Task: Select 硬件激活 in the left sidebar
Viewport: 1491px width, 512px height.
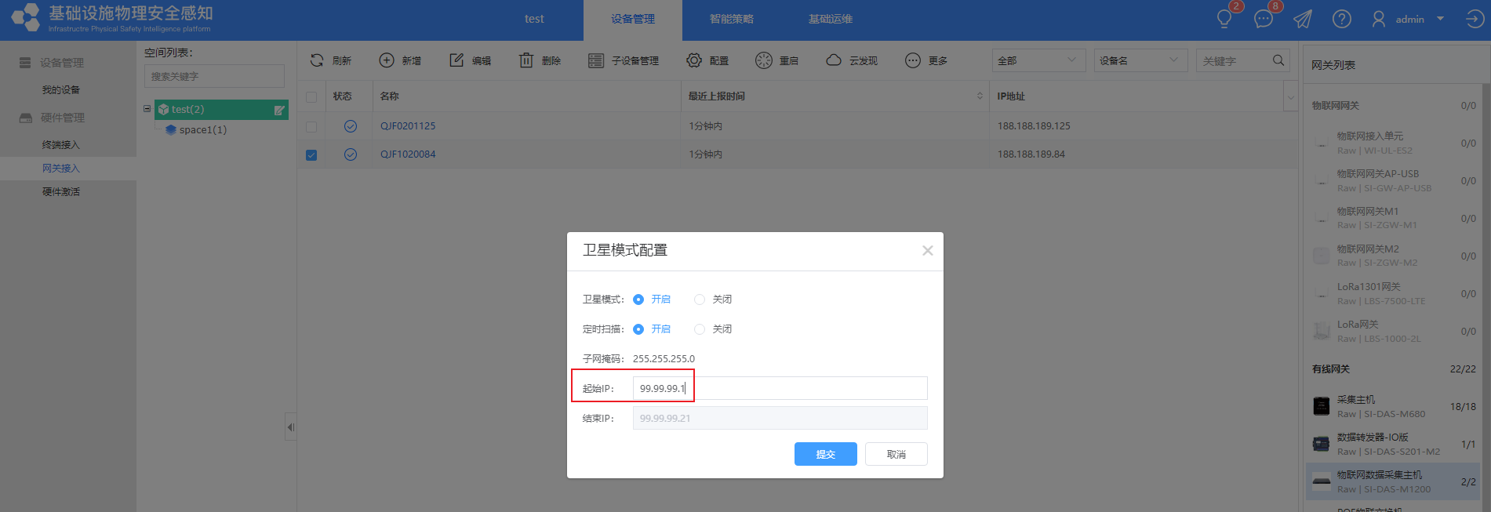Action: point(61,192)
